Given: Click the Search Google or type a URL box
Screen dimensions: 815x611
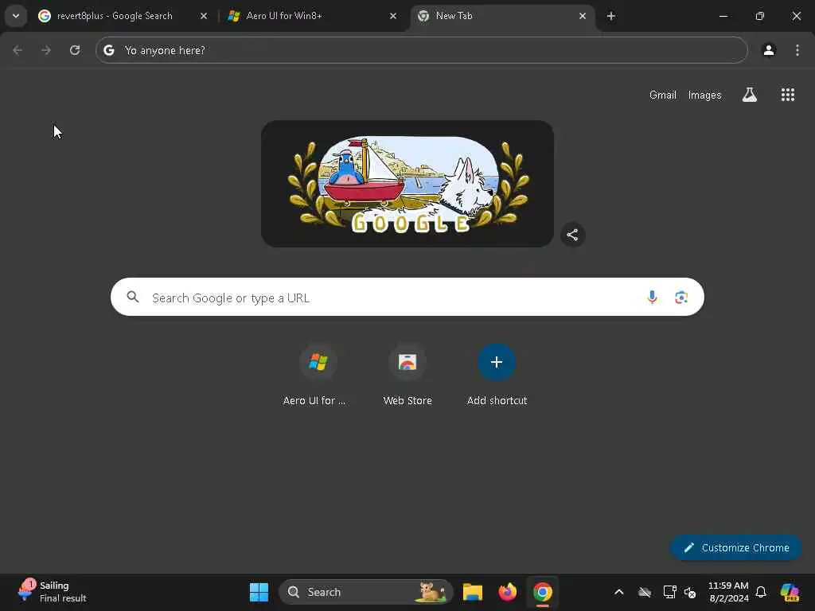Looking at the screenshot, I should (407, 297).
